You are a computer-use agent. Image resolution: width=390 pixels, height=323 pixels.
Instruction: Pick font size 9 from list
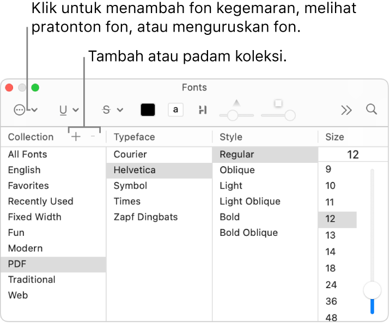pos(338,169)
